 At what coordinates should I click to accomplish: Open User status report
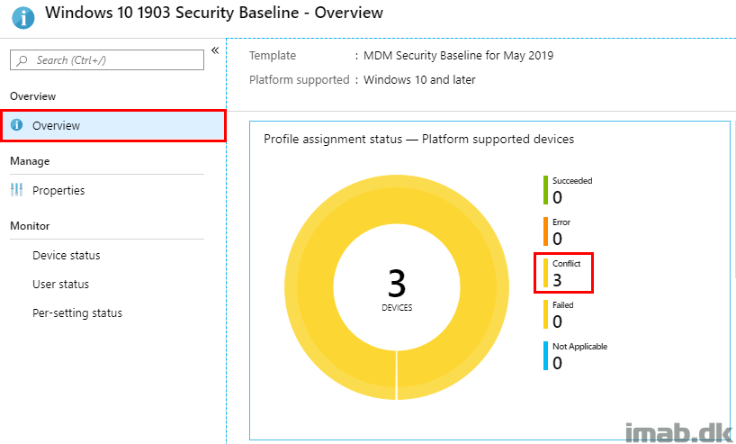(60, 285)
